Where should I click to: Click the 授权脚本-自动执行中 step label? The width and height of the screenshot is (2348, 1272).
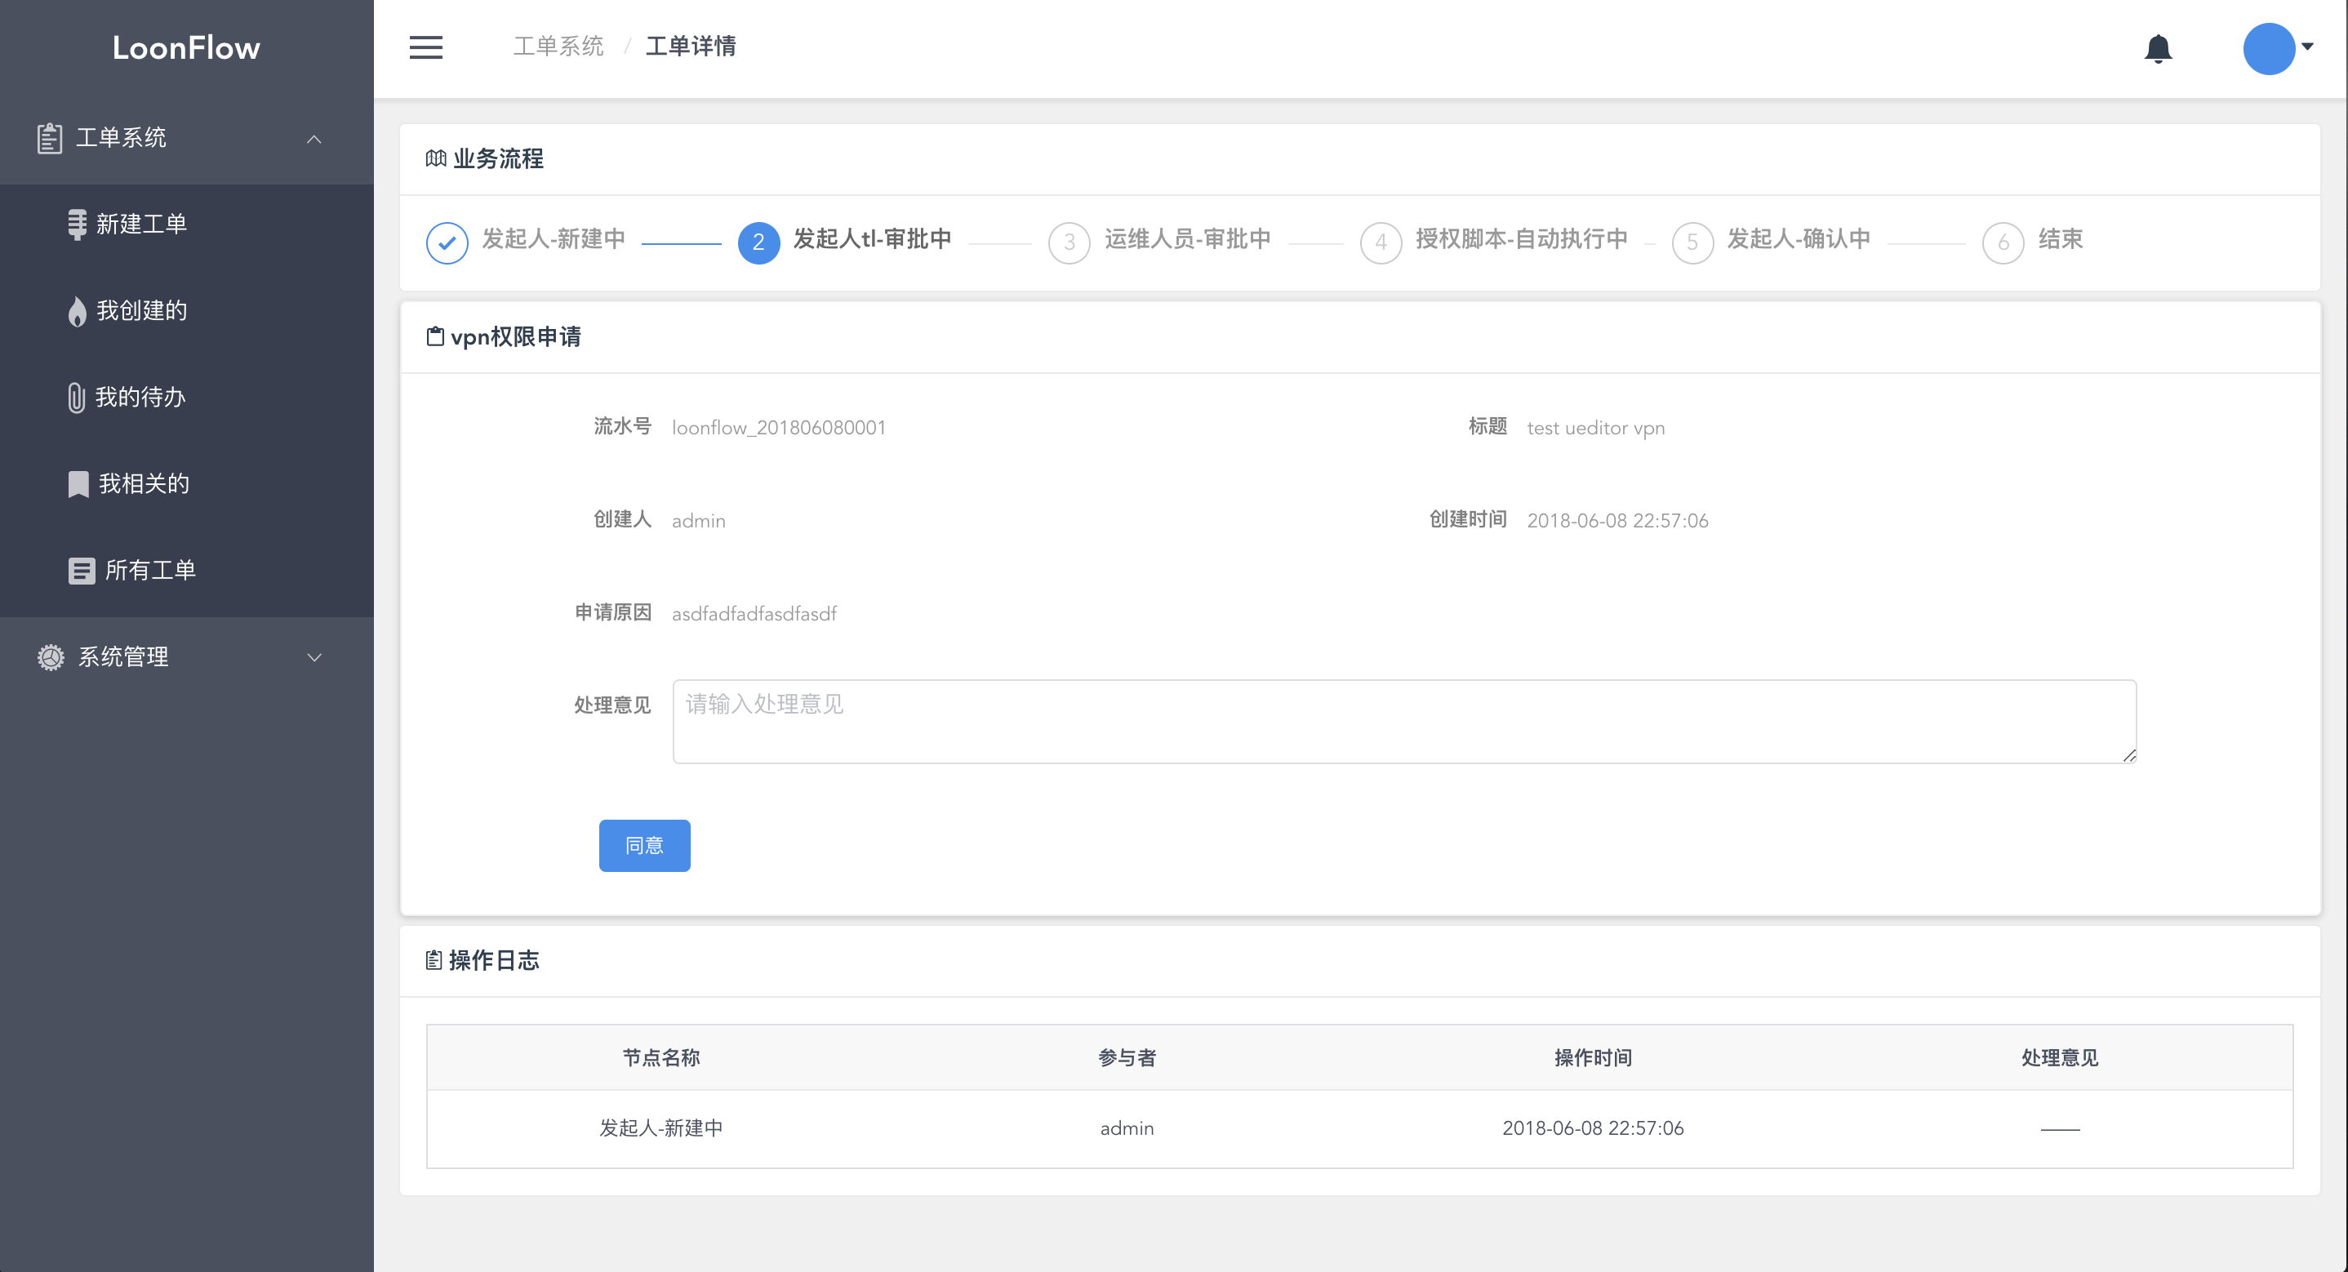click(1521, 239)
